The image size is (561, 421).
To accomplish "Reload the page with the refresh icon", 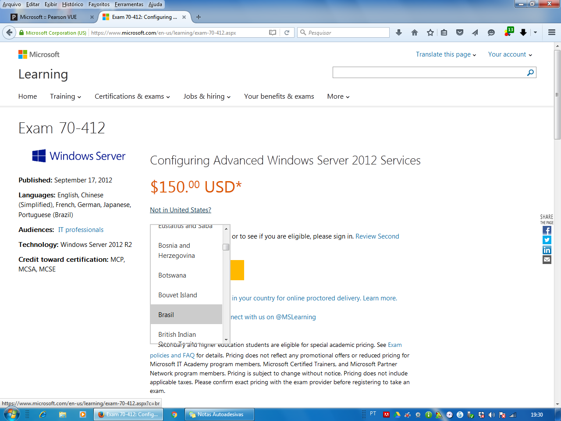I will coord(287,32).
